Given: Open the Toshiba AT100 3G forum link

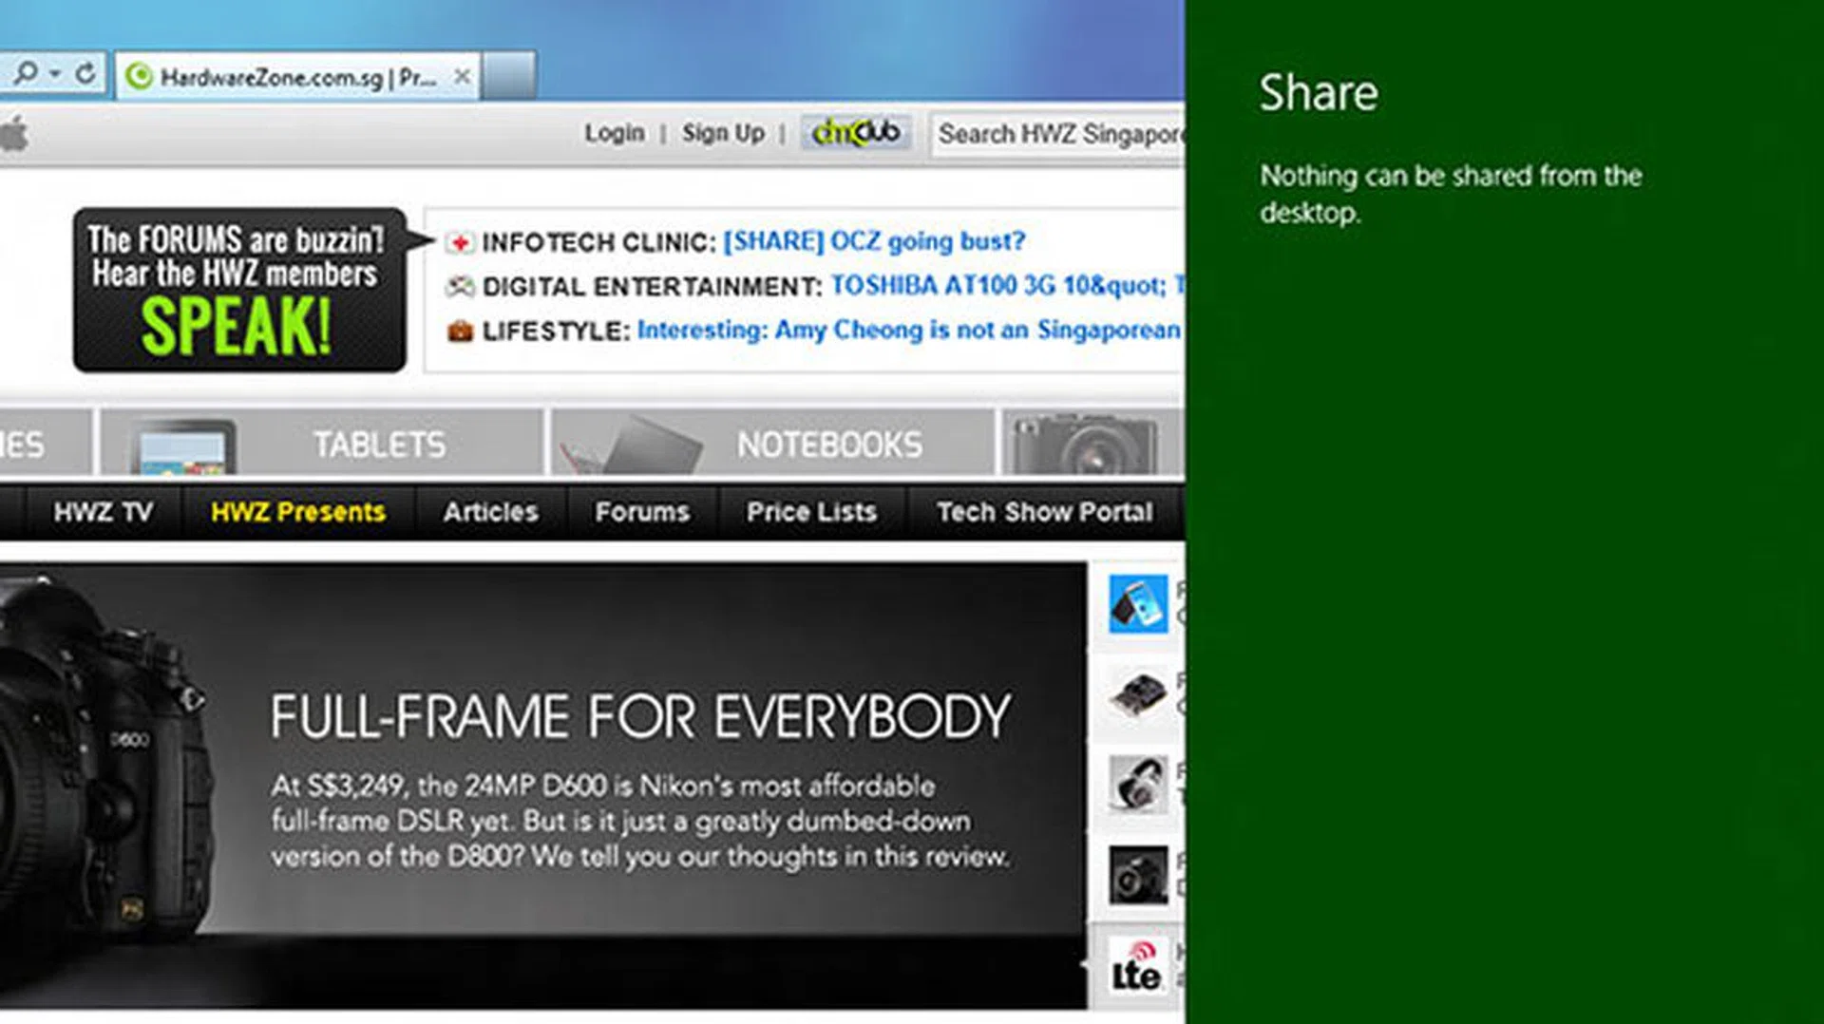Looking at the screenshot, I should [997, 286].
